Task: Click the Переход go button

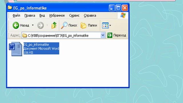Action: 116,35
